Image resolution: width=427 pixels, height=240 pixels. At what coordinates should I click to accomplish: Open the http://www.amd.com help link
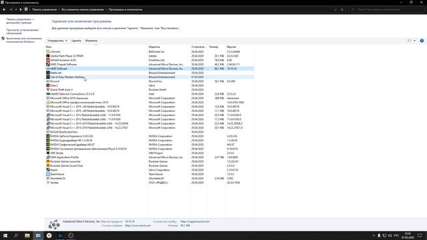click(138, 225)
